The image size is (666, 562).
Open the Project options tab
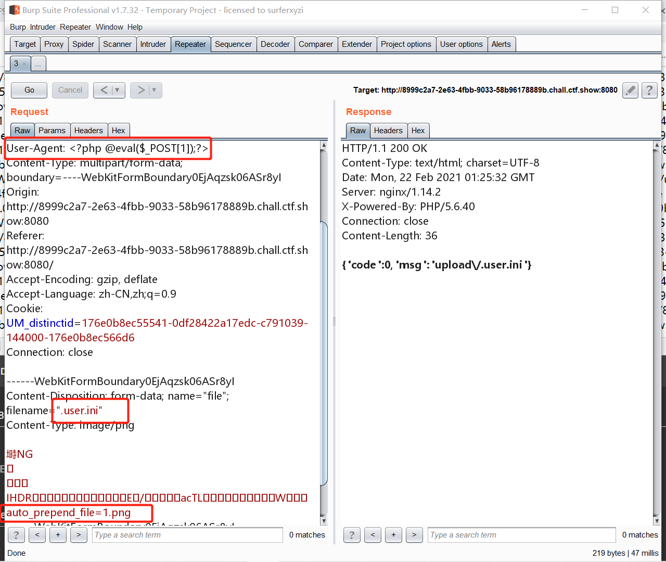tap(406, 44)
